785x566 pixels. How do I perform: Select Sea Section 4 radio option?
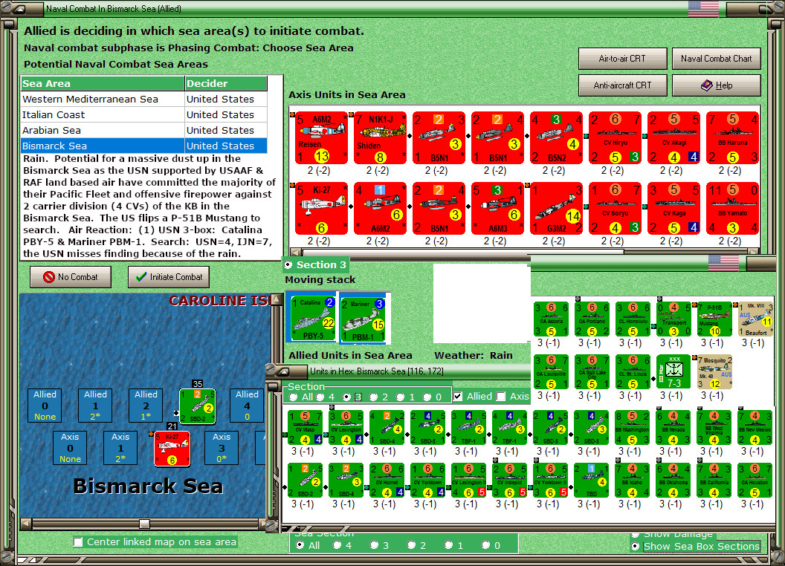[x=337, y=545]
